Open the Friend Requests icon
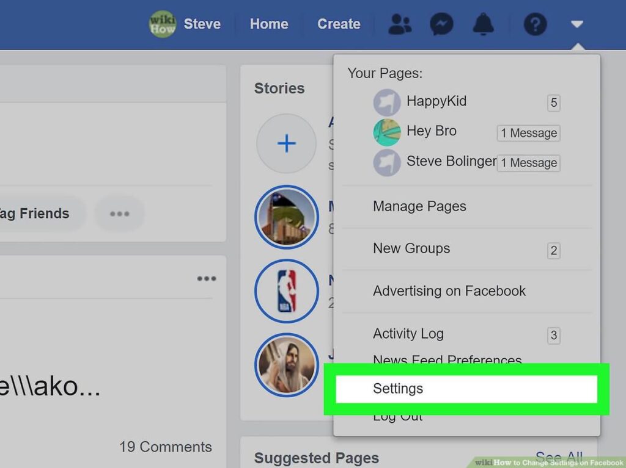Viewport: 626px width, 468px height. point(400,24)
